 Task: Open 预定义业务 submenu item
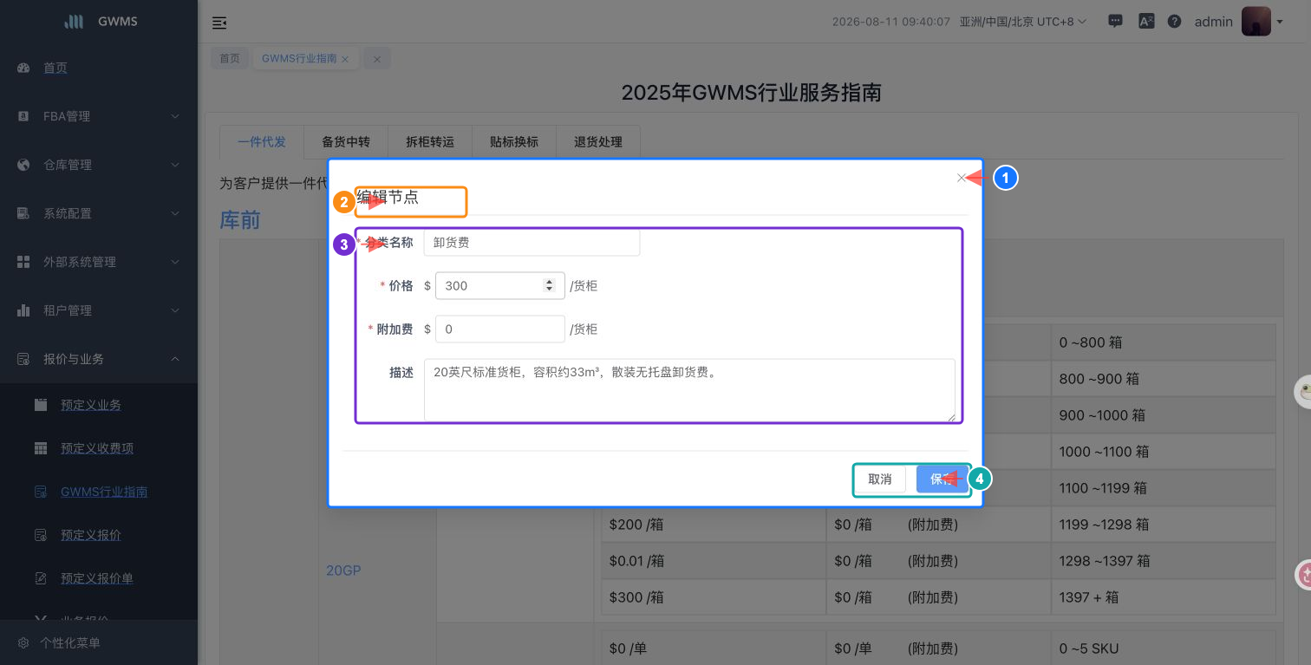(x=91, y=405)
